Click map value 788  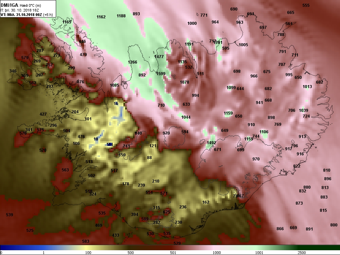pyautogui.click(x=280, y=34)
